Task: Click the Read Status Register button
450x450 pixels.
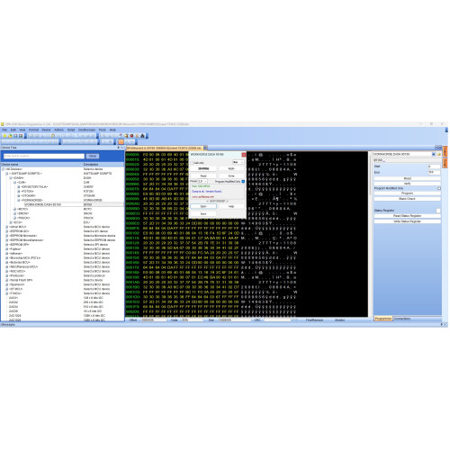Action: click(x=408, y=216)
